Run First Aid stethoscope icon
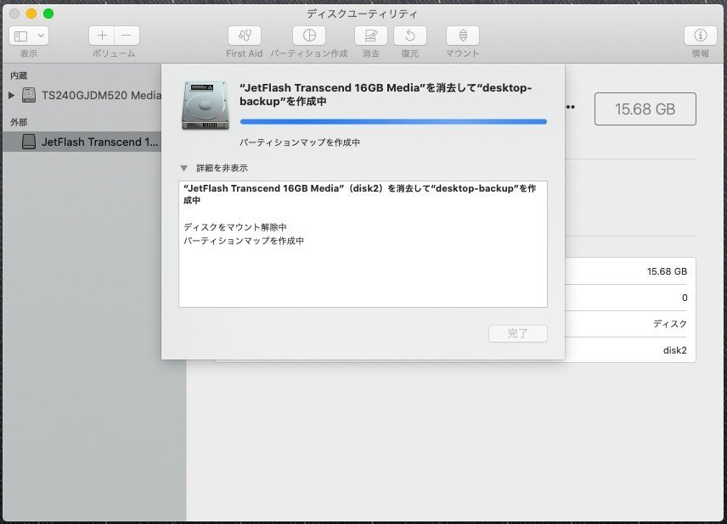 (x=245, y=36)
